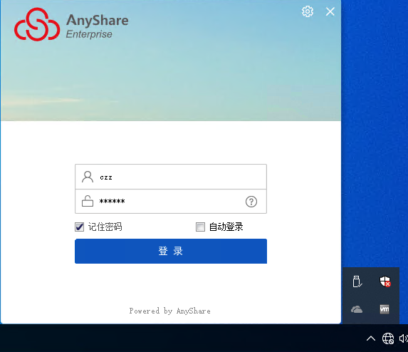Open the VMware tray icon
This screenshot has width=408, height=352.
[x=385, y=309]
